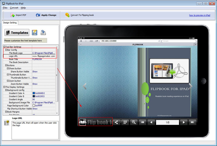Click the book logo in the flipbook toolbar
Viewport: 217px width, 146px height.
click(83, 122)
